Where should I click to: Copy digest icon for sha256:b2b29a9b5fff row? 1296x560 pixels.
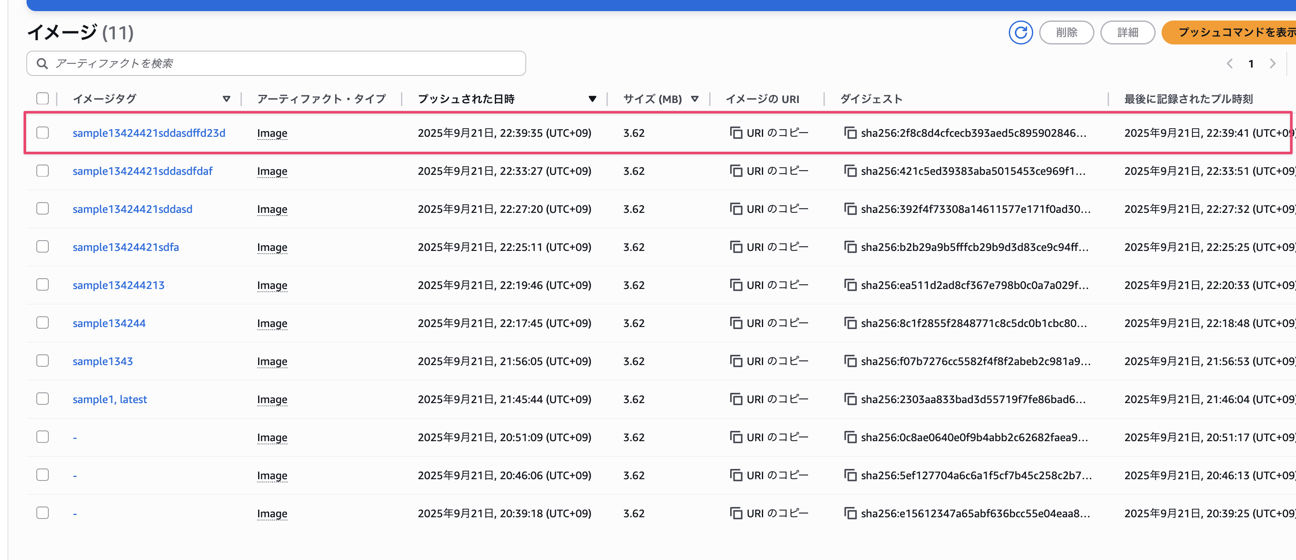point(850,247)
